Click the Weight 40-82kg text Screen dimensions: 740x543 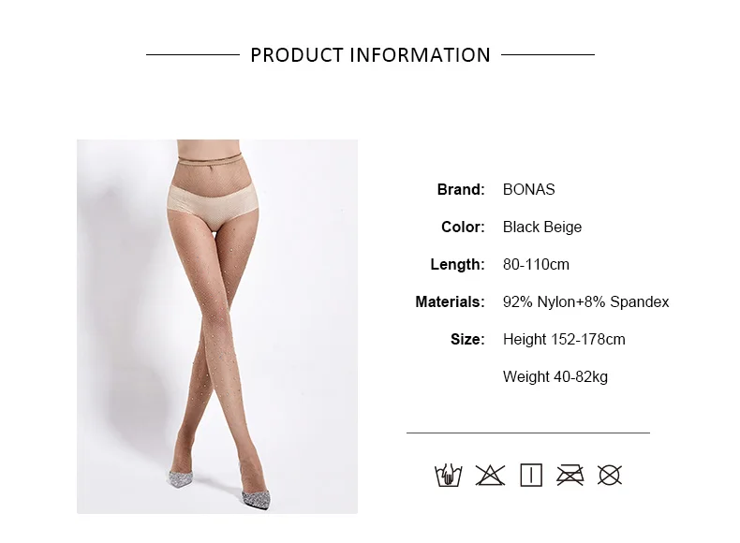[555, 377]
